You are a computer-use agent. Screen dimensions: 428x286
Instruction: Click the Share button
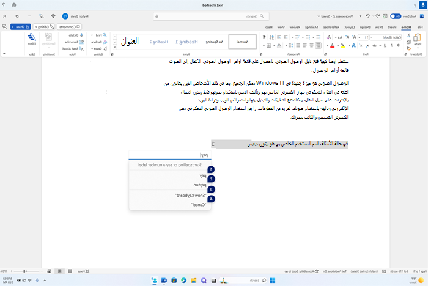(x=20, y=27)
